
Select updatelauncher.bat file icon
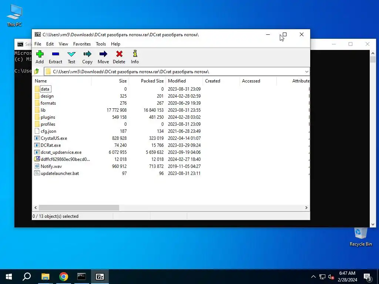(37, 173)
